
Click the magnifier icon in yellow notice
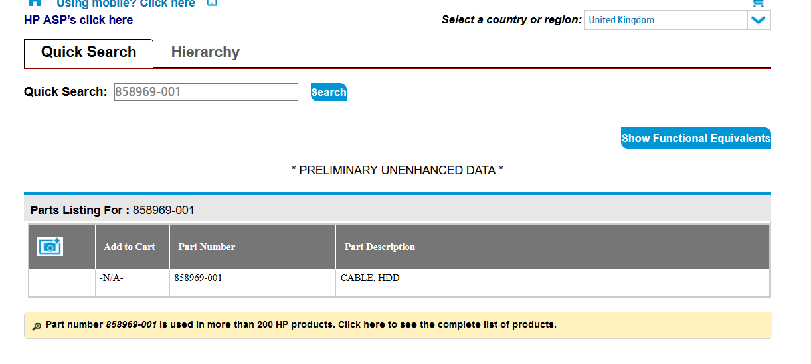[37, 326]
